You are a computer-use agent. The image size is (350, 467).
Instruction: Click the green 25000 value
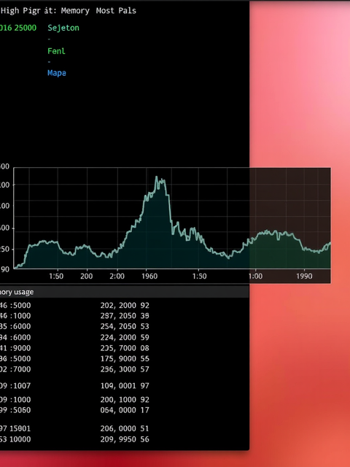tap(26, 28)
